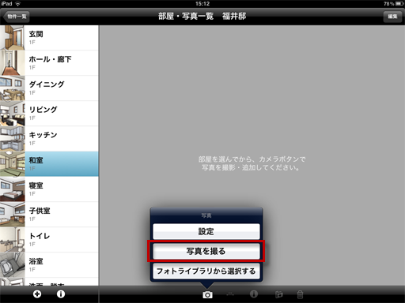Open the ダイニング room thumbnail
The width and height of the screenshot is (405, 303).
(13, 88)
